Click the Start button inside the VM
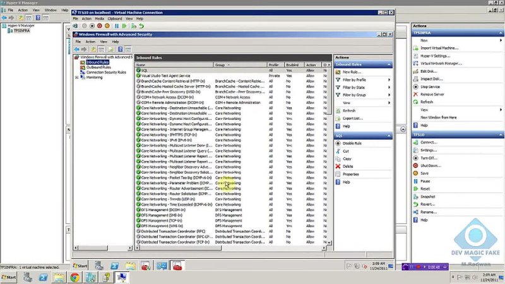 pyautogui.click(x=80, y=266)
